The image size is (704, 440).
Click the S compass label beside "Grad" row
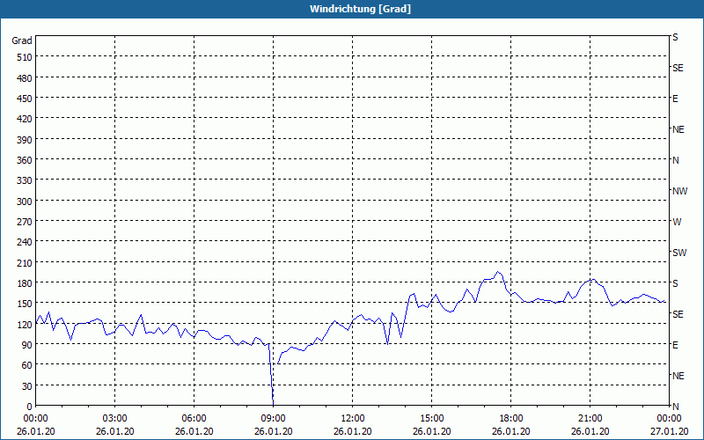tap(675, 37)
